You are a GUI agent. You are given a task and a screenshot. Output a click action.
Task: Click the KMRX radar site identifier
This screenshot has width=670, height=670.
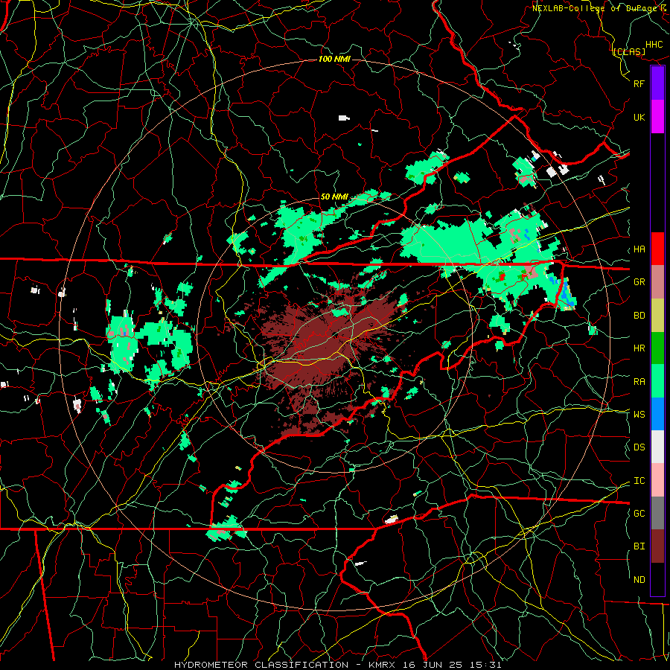coord(383,665)
